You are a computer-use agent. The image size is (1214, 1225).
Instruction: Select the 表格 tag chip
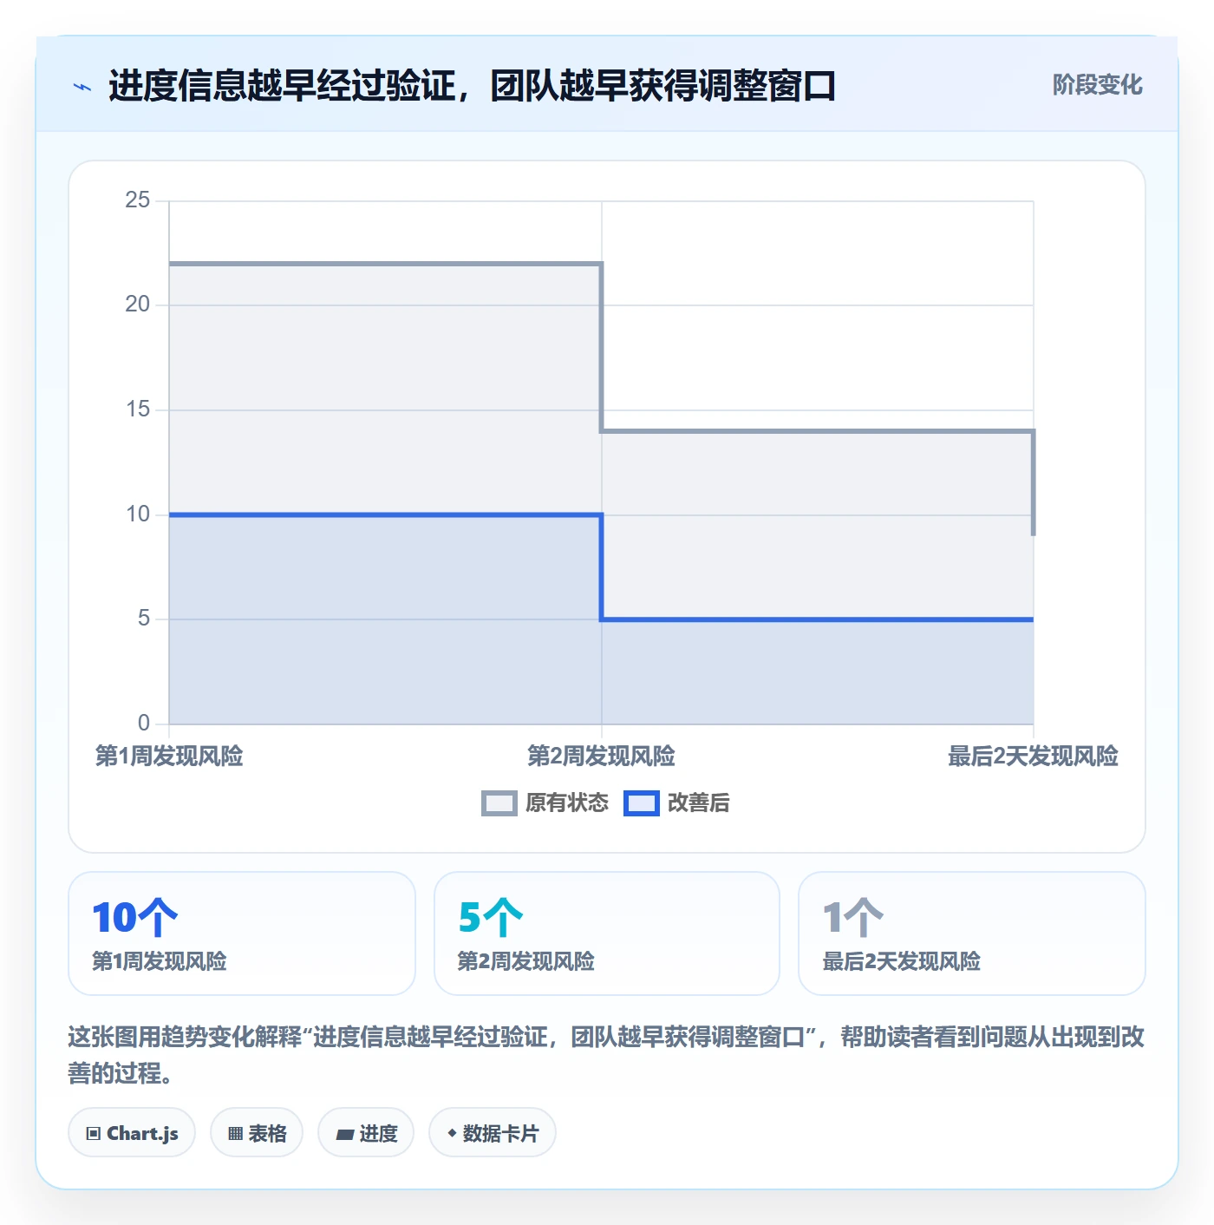tap(257, 1133)
